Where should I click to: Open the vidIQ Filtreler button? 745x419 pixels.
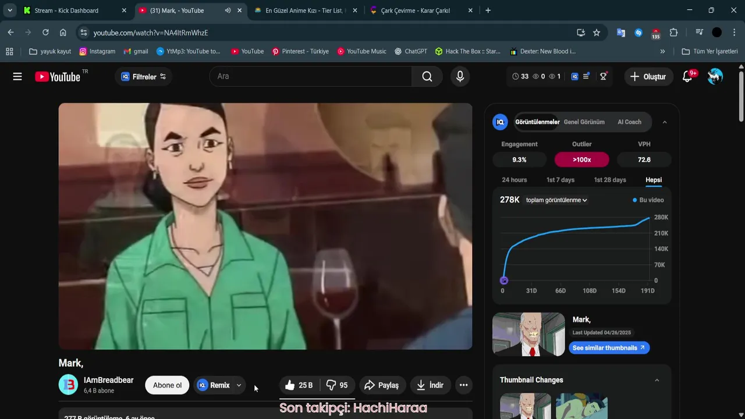(x=143, y=76)
